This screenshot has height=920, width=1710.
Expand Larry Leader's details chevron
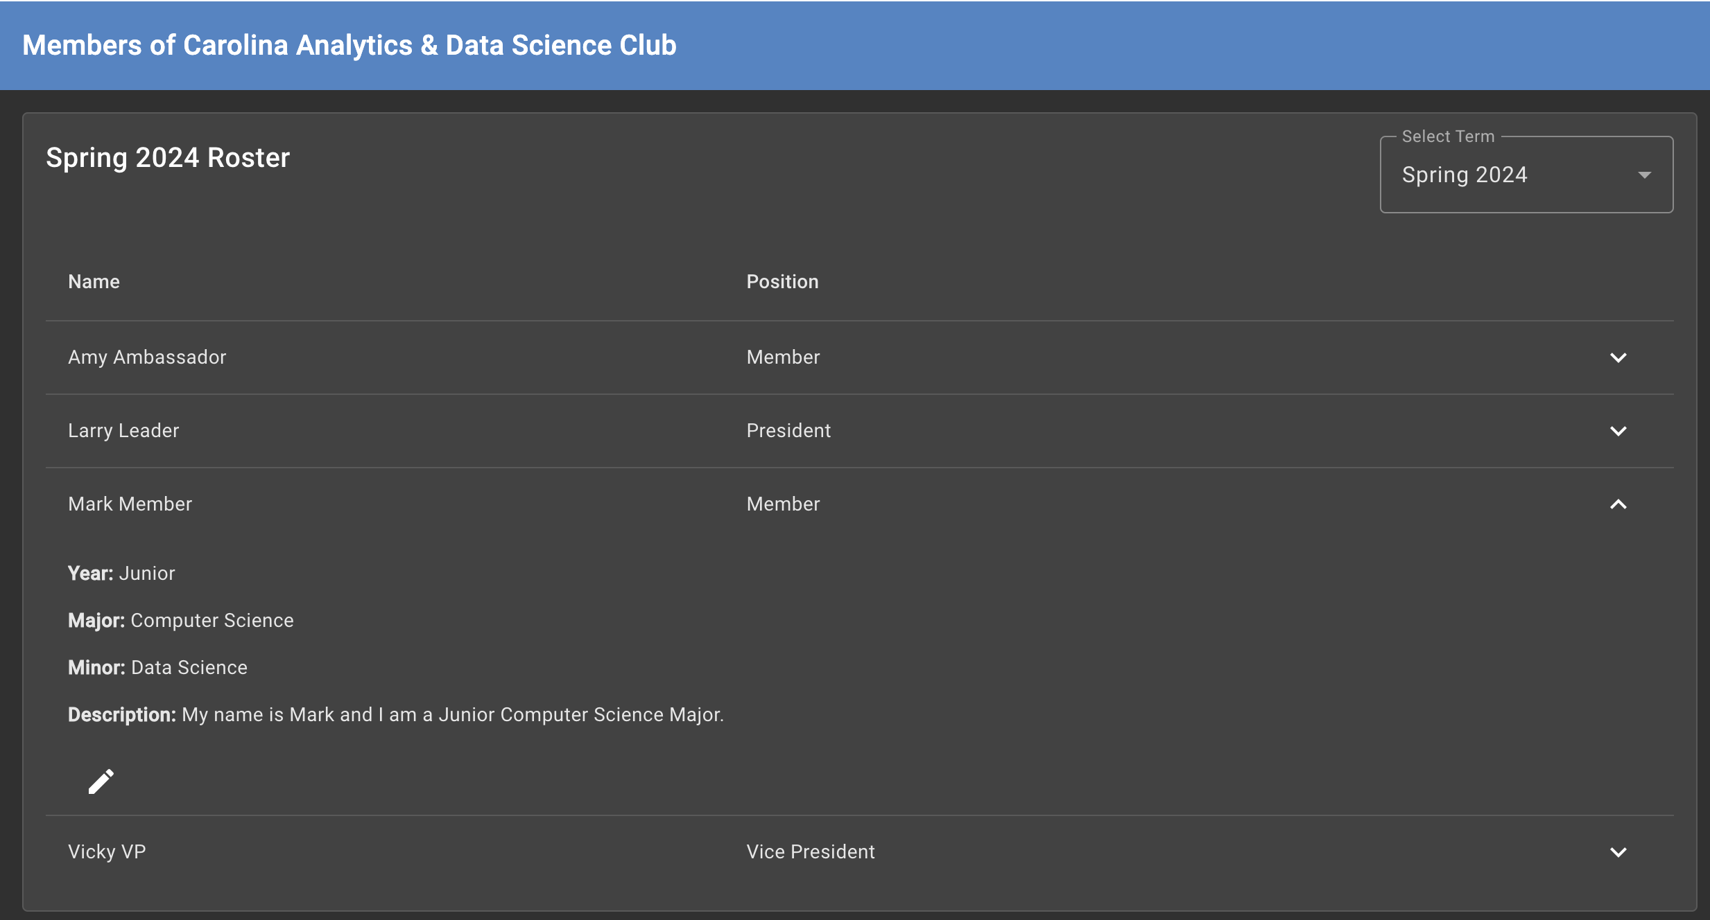pos(1618,431)
